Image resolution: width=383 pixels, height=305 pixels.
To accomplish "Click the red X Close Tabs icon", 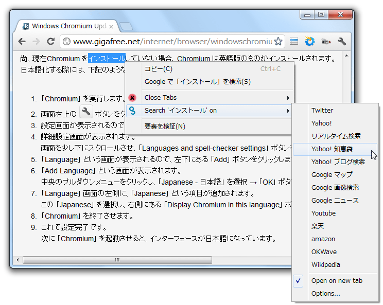I will (132, 98).
